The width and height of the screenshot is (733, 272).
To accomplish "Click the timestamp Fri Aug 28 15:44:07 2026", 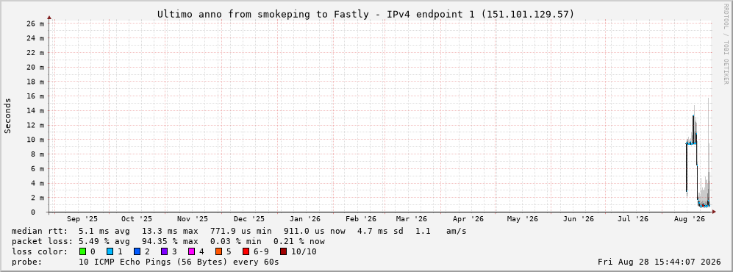I will [659, 262].
